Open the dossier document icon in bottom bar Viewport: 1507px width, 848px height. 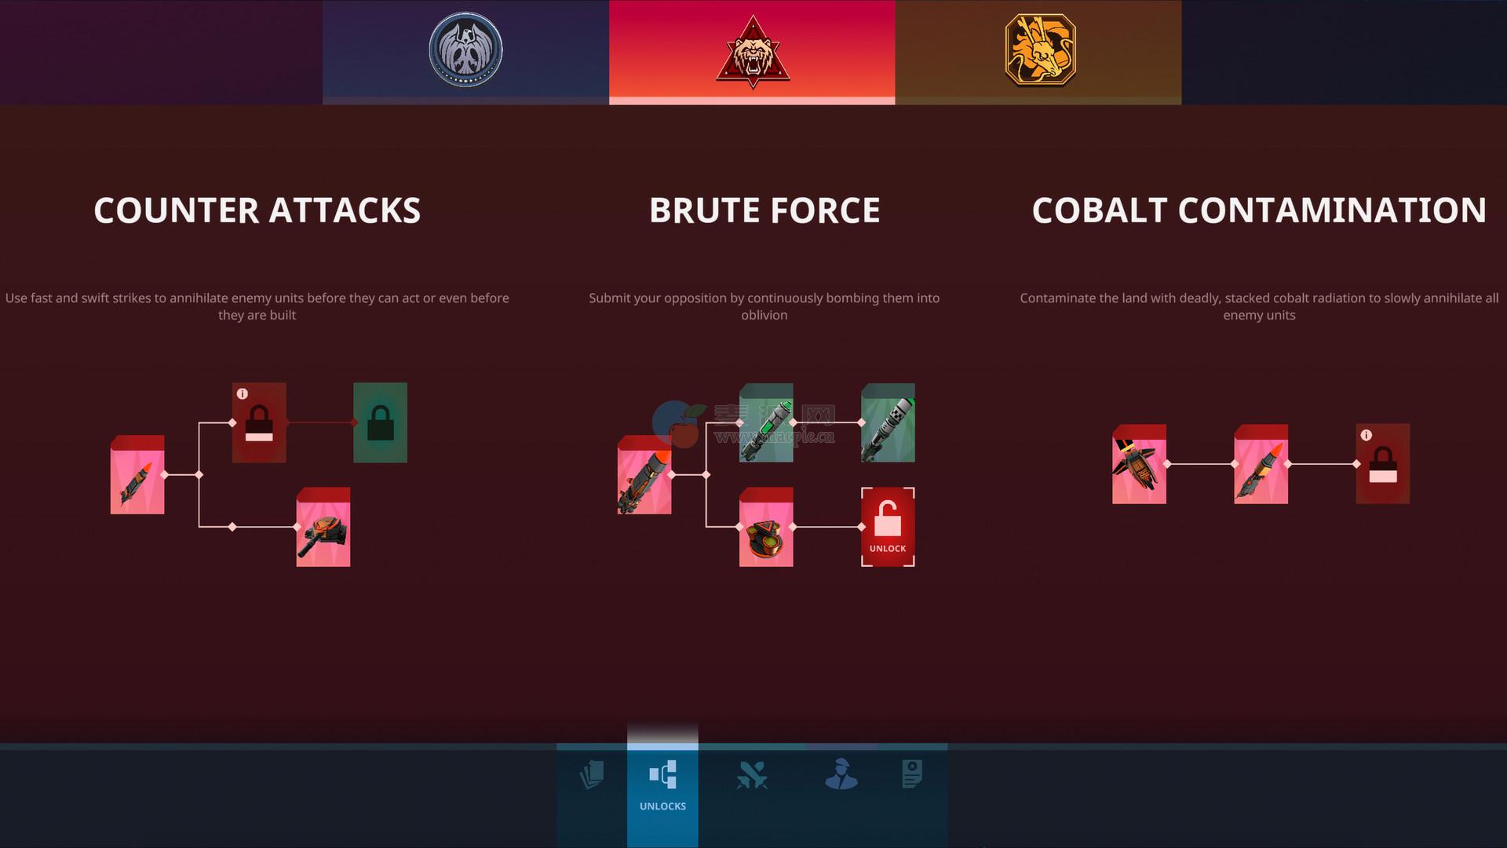pyautogui.click(x=912, y=774)
